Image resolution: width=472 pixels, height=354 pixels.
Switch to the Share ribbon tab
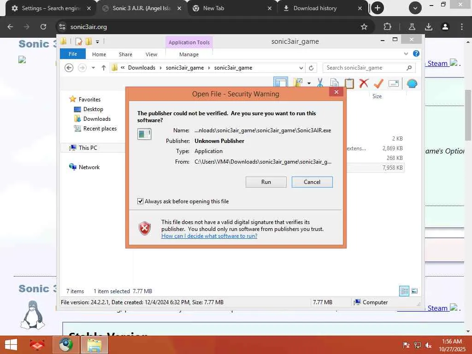125,54
